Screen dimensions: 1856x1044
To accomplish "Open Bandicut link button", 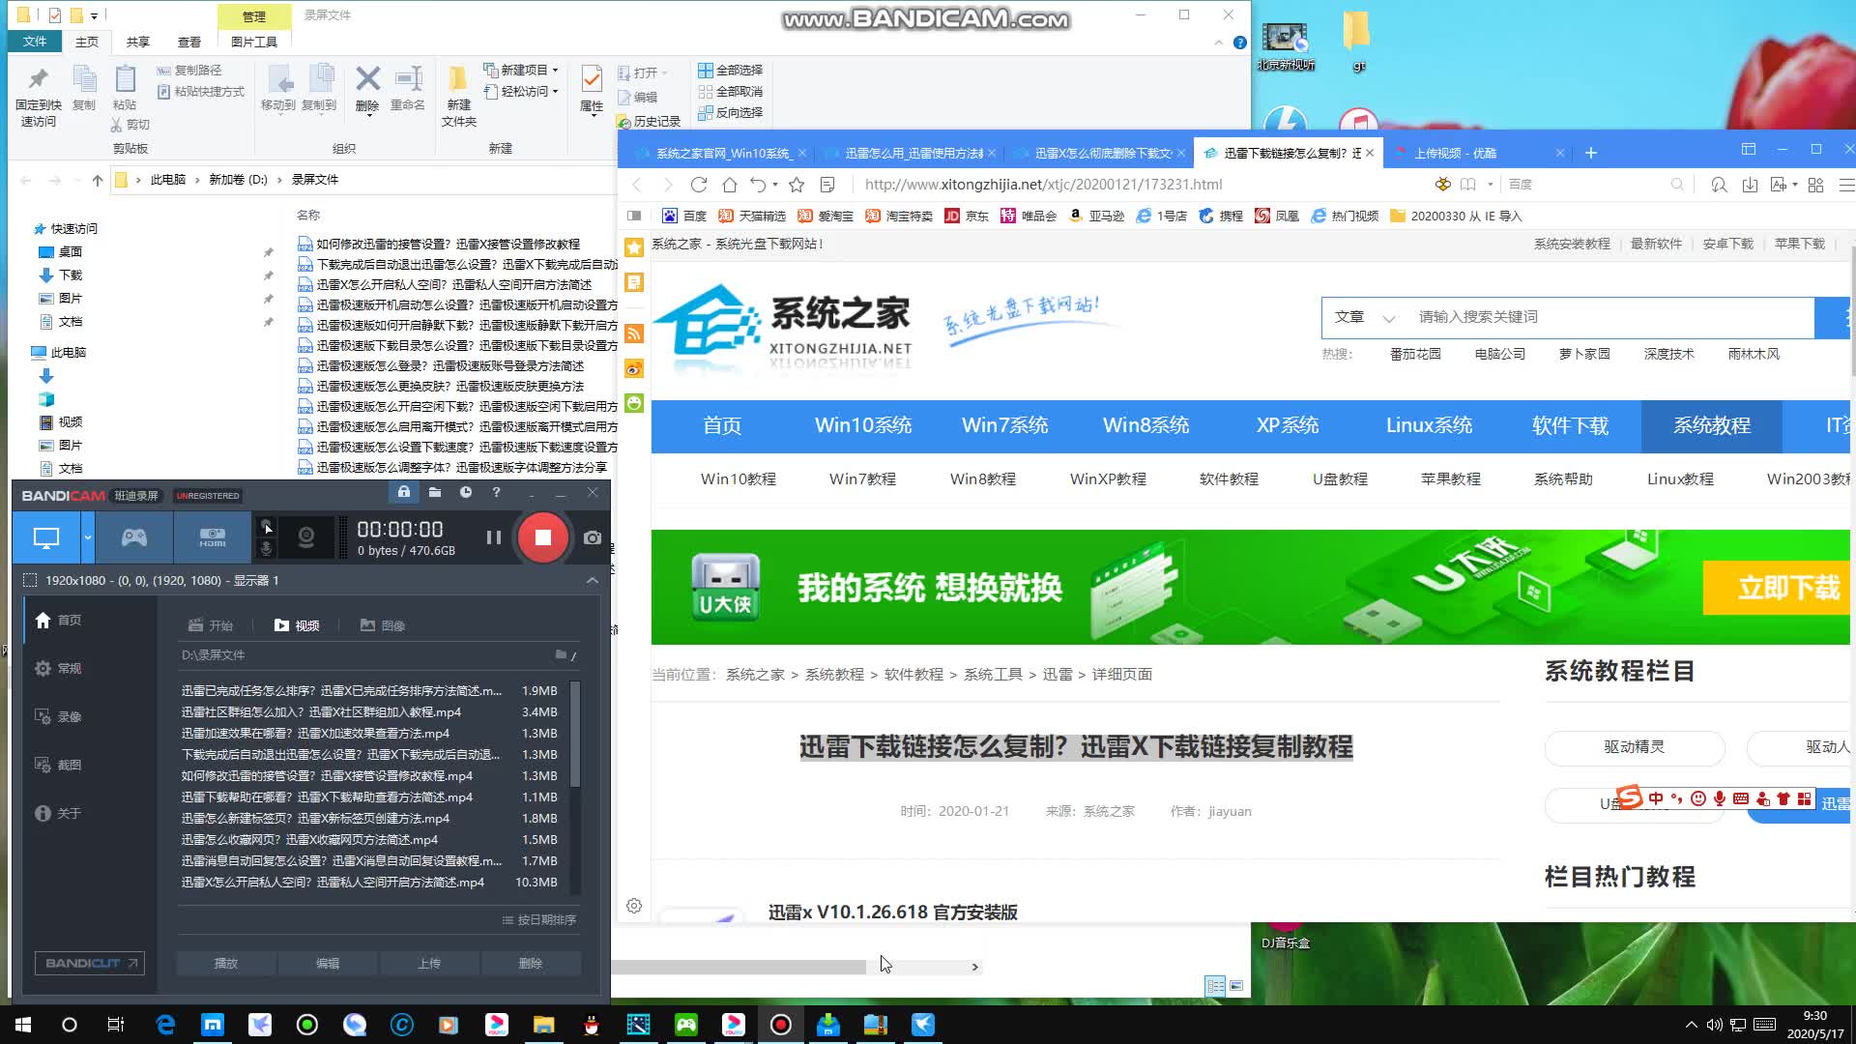I will (x=90, y=963).
